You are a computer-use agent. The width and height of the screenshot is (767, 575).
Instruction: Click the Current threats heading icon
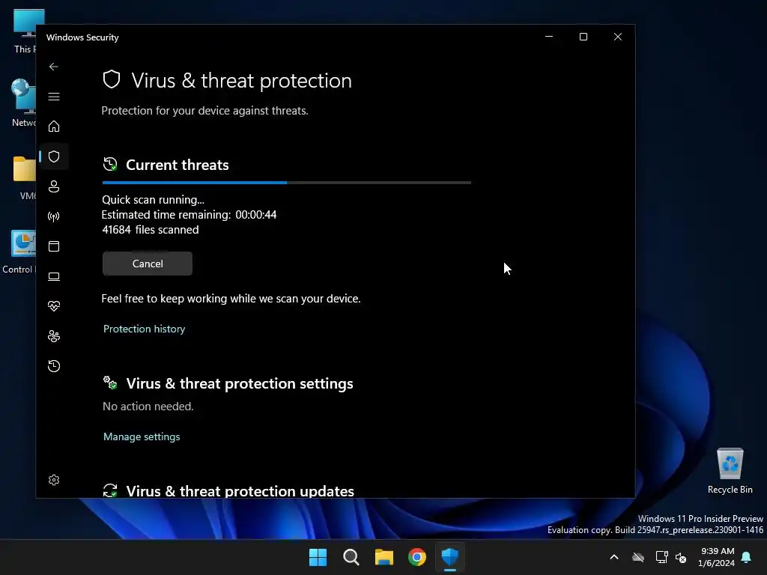[x=110, y=164]
